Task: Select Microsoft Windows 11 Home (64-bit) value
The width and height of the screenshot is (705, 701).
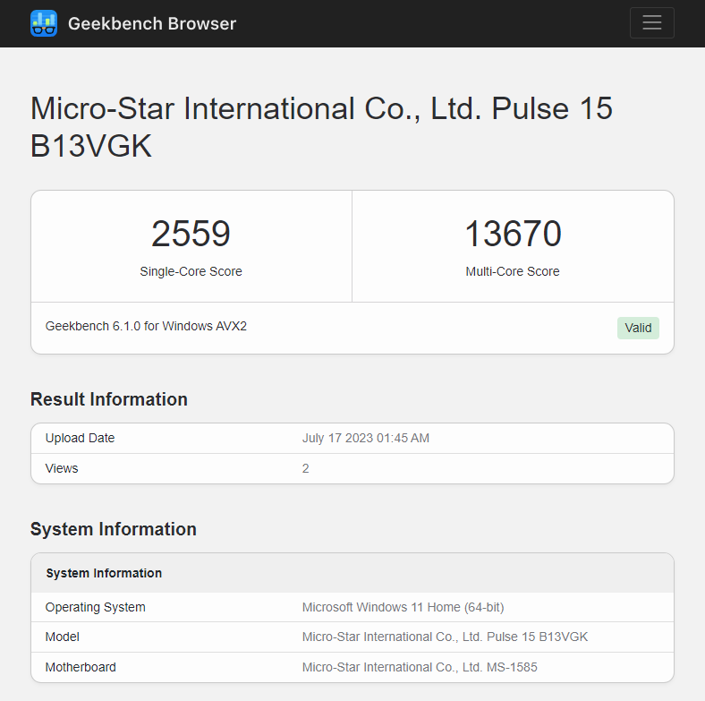Action: coord(403,607)
